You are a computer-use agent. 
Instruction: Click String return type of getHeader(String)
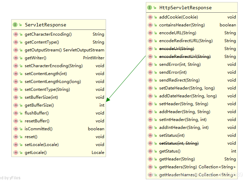coord(230,159)
